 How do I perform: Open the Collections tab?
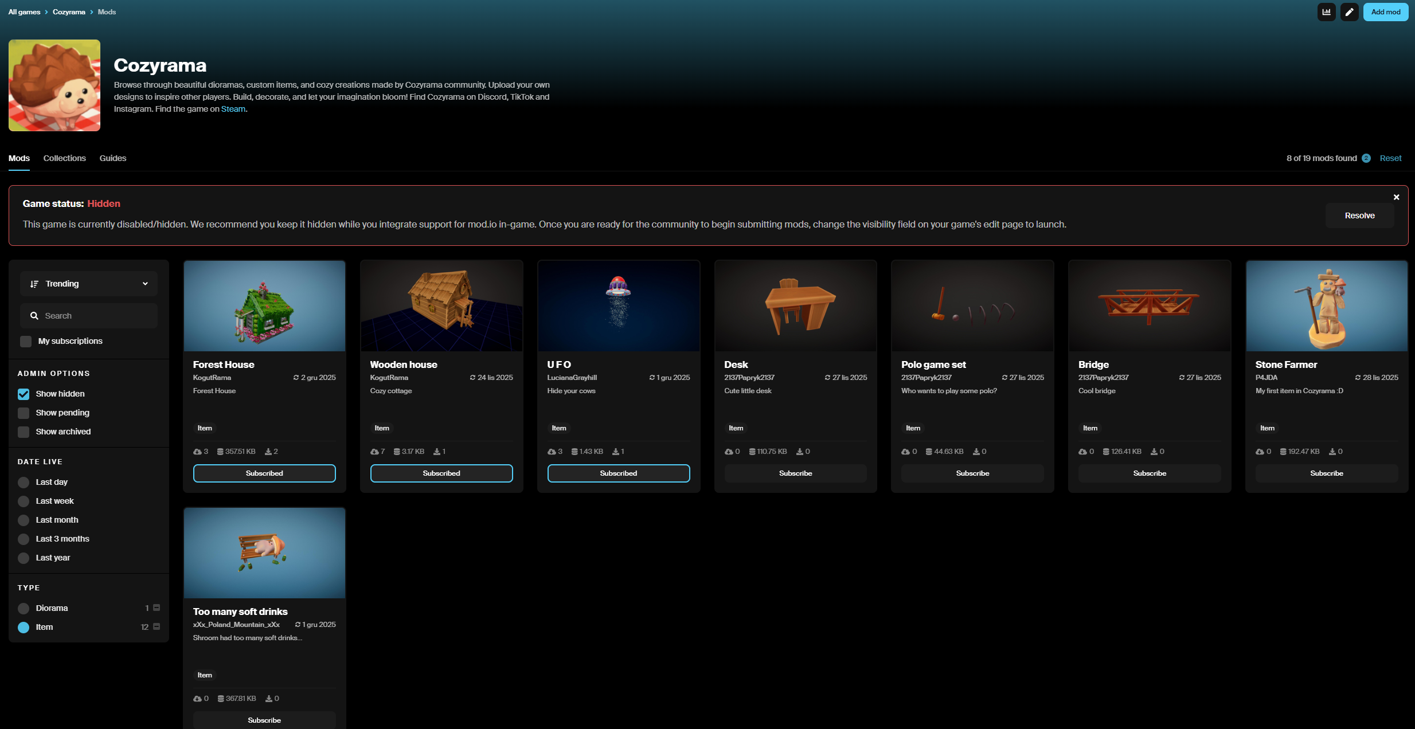point(65,158)
